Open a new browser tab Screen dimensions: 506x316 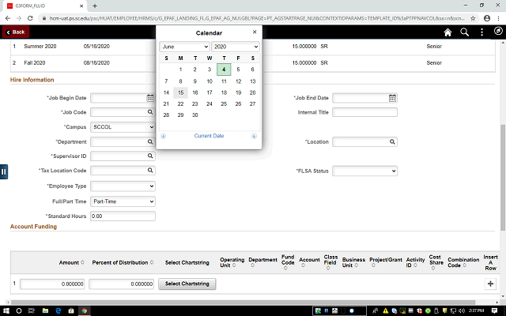[x=95, y=6]
